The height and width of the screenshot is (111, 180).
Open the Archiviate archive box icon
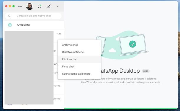click(x=10, y=25)
